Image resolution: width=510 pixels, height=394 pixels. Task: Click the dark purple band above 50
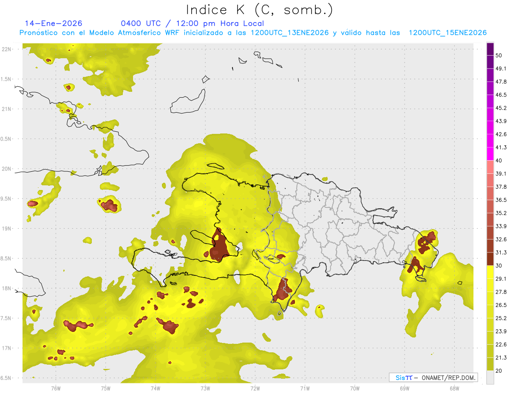coord(490,49)
